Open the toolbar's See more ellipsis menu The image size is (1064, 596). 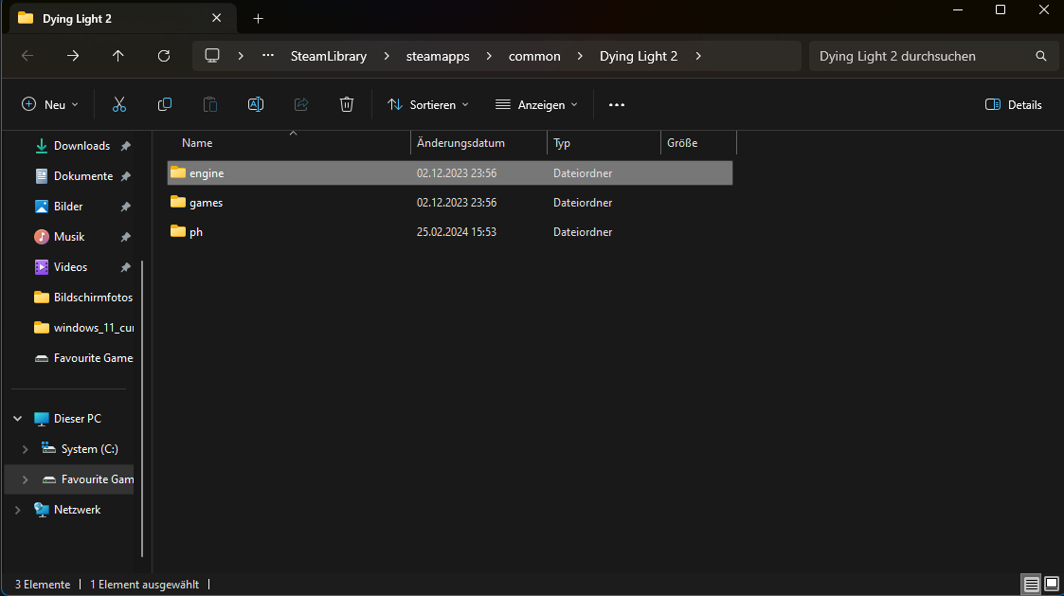[x=616, y=104]
